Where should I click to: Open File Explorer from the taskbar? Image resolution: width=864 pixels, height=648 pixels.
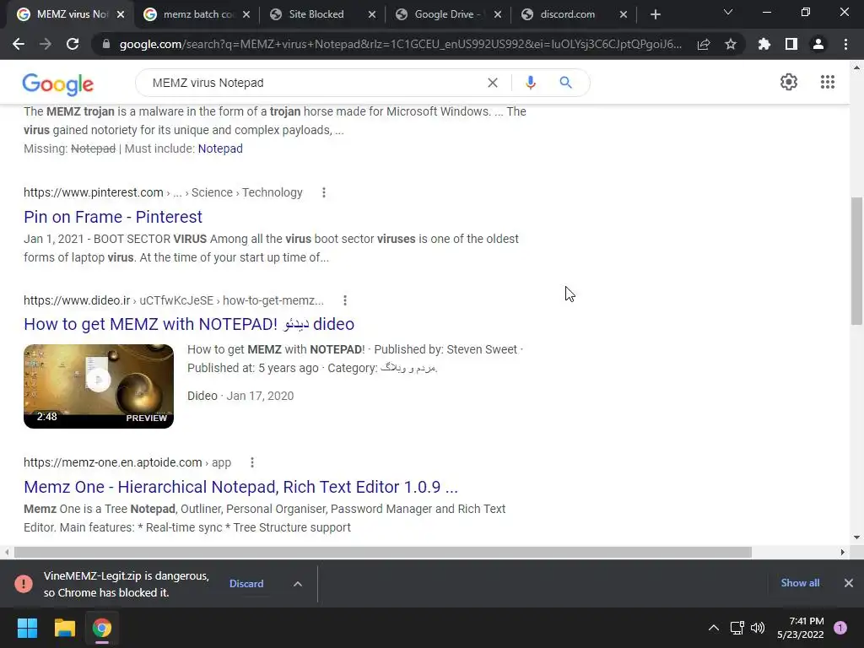(64, 628)
